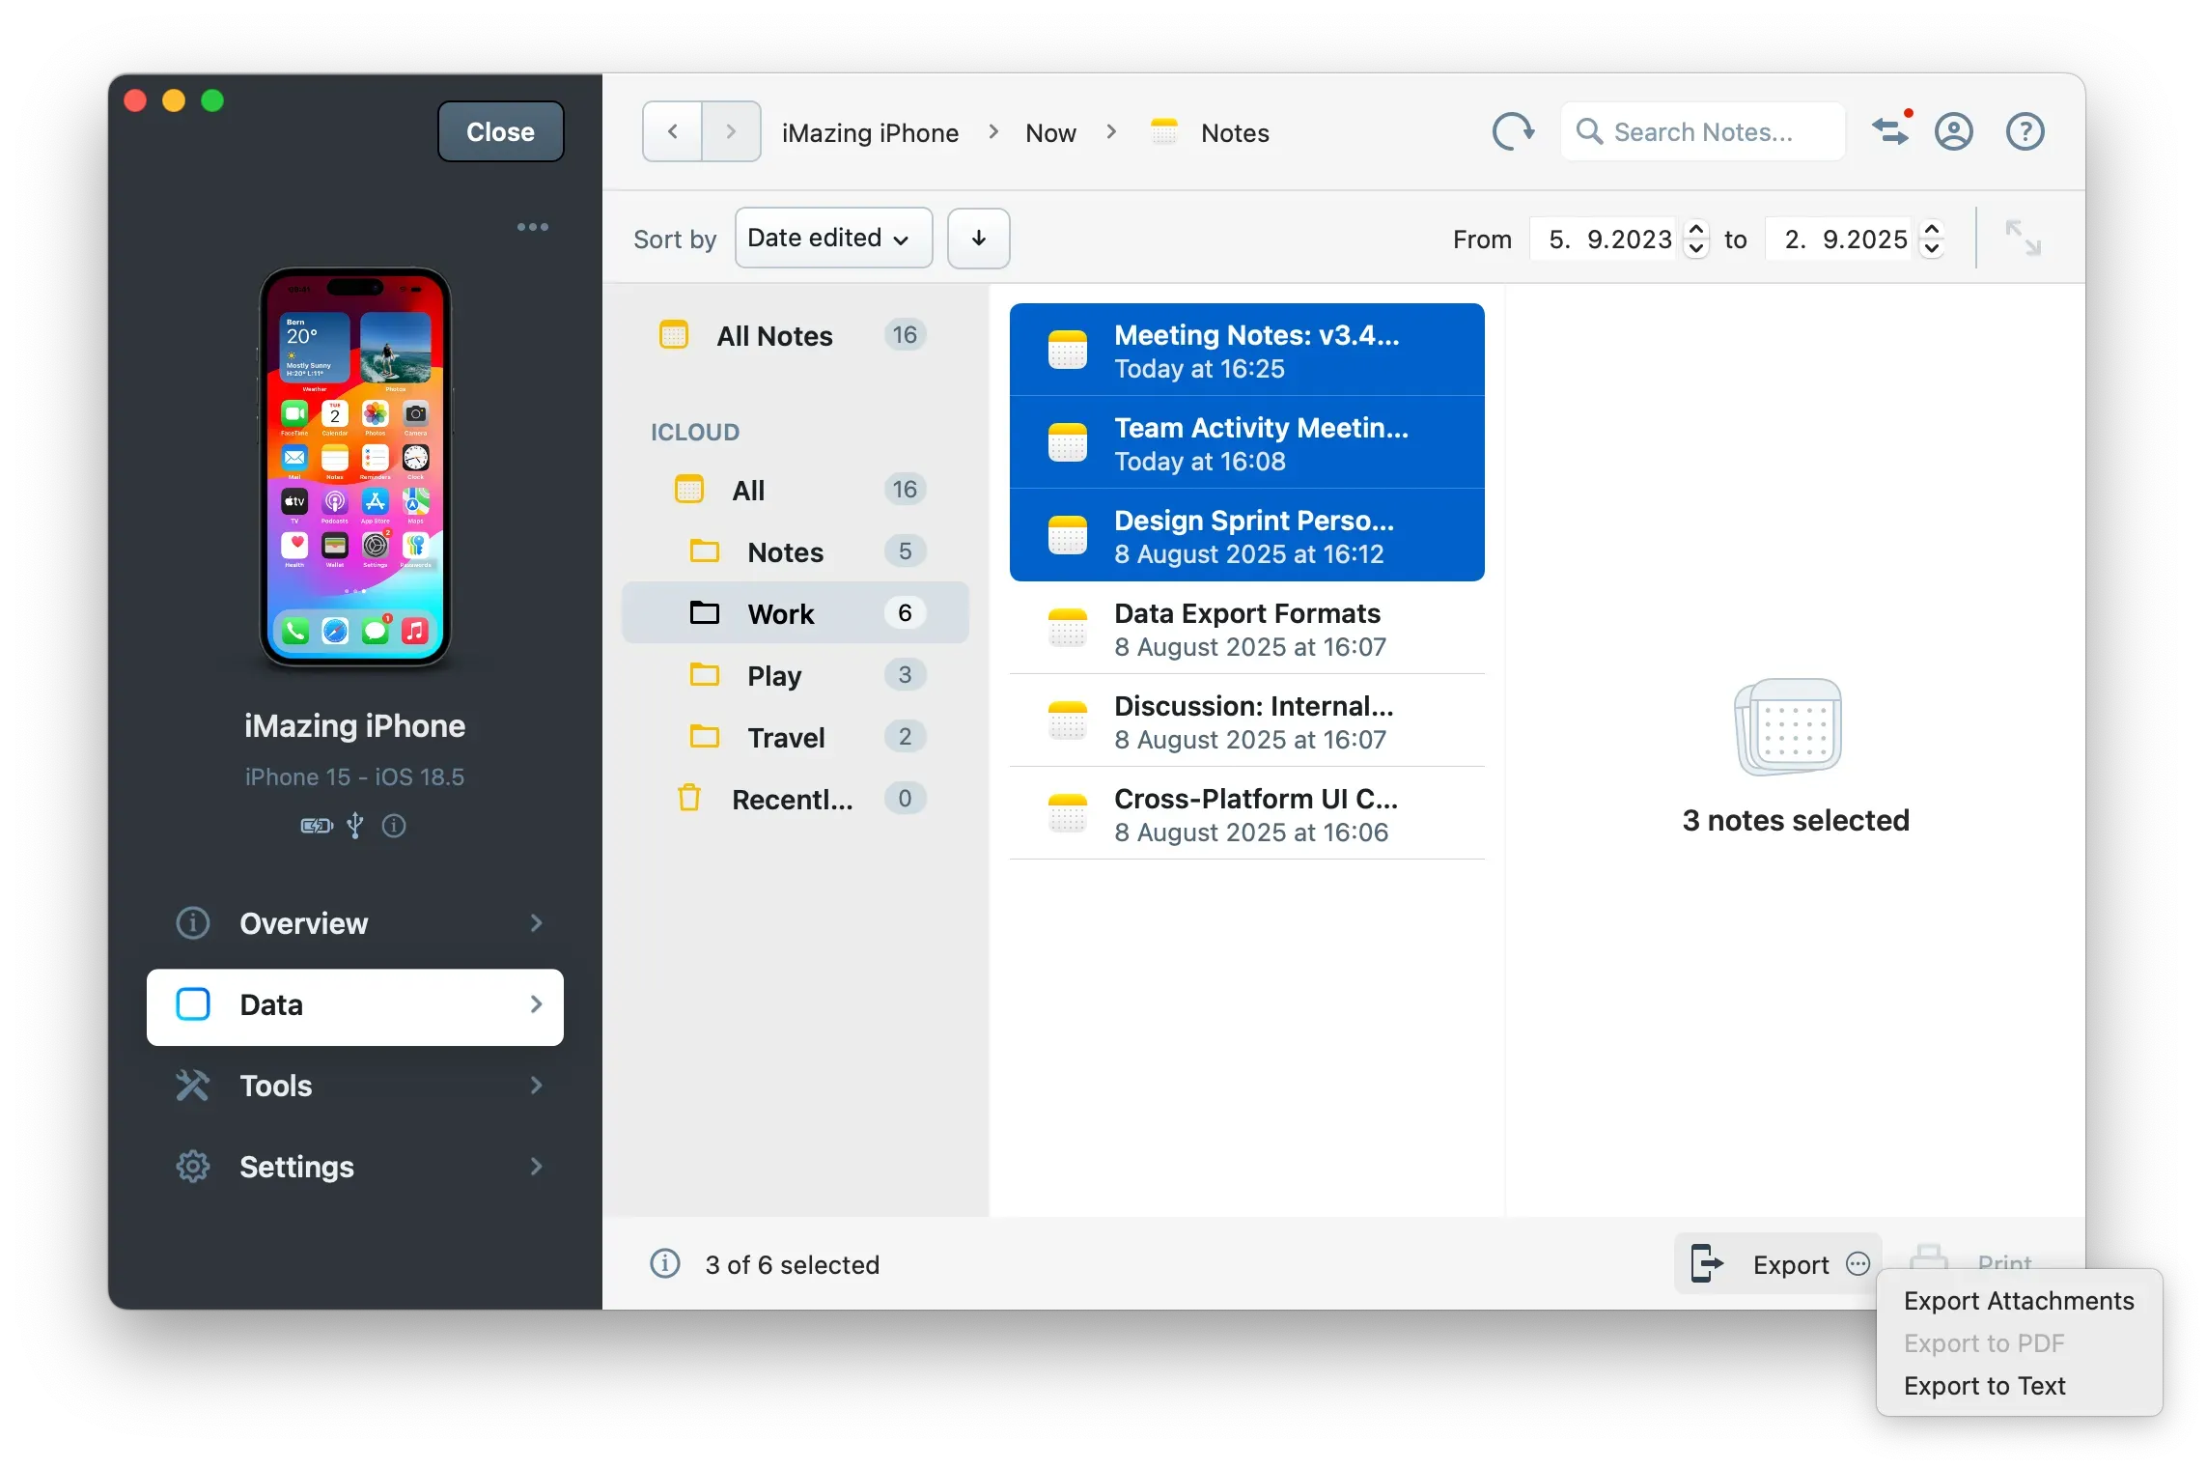Navigate to 'Now' in the breadcrumb path
2207x1468 pixels.
pyautogui.click(x=1049, y=132)
